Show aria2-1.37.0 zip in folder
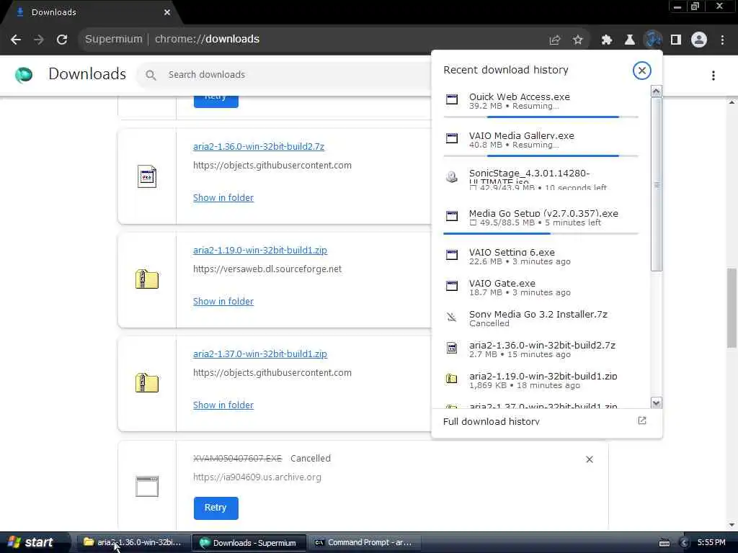The image size is (738, 553). click(223, 405)
